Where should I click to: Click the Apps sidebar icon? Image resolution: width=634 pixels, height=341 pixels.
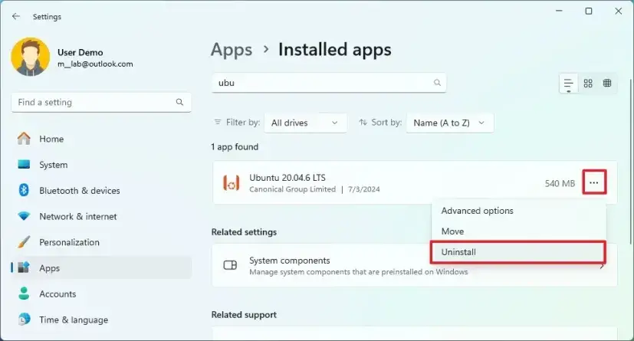[24, 267]
